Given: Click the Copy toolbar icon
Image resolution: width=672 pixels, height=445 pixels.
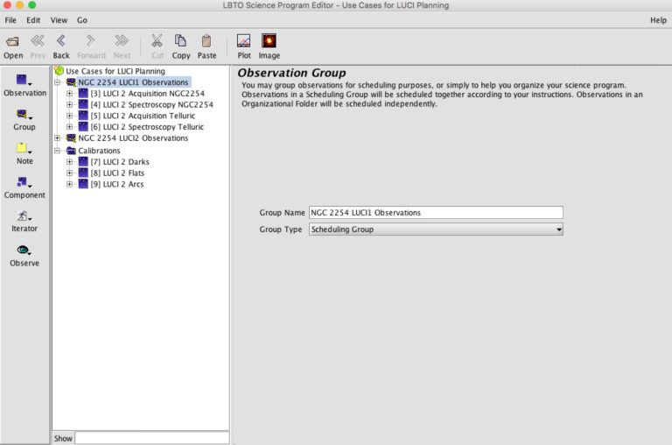Looking at the screenshot, I should 180,41.
